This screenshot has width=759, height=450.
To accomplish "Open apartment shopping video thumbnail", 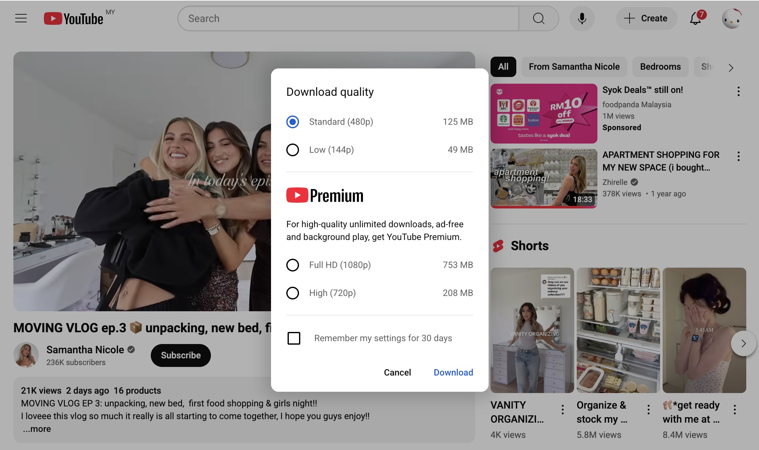I will click(544, 178).
